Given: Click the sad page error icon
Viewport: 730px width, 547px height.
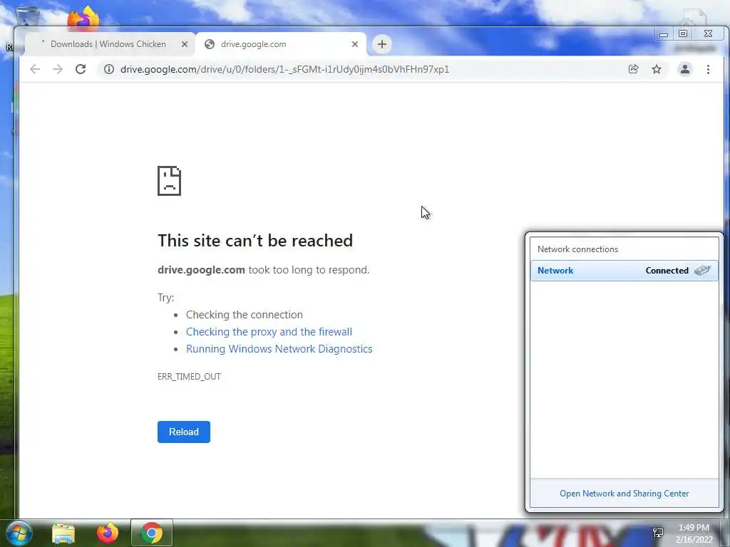Looking at the screenshot, I should 170,180.
